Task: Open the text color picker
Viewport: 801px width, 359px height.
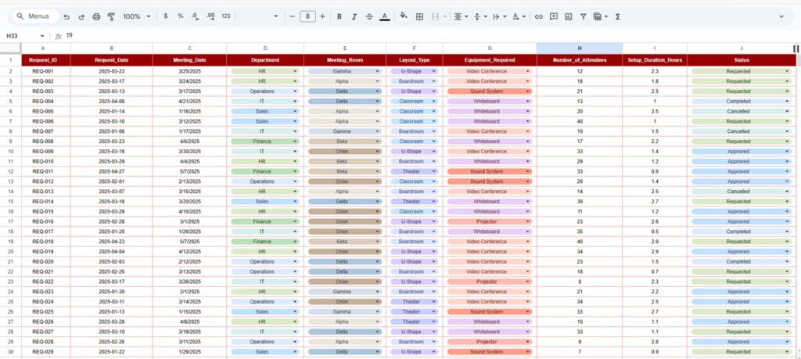Action: tap(385, 16)
